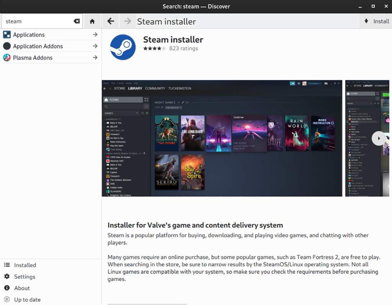Click the Plasma Addons category icon
This screenshot has height=305, width=392.
click(x=7, y=58)
